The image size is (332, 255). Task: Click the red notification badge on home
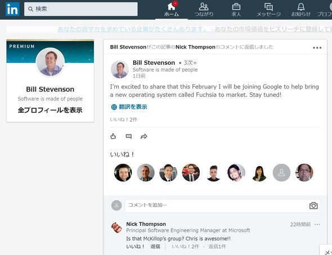[175, 3]
